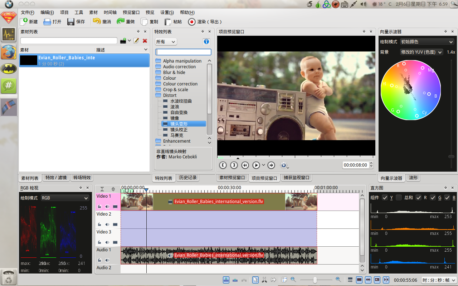This screenshot has height=286, width=458.
Task: Mute audio on Video 2 track
Action: [x=107, y=225]
